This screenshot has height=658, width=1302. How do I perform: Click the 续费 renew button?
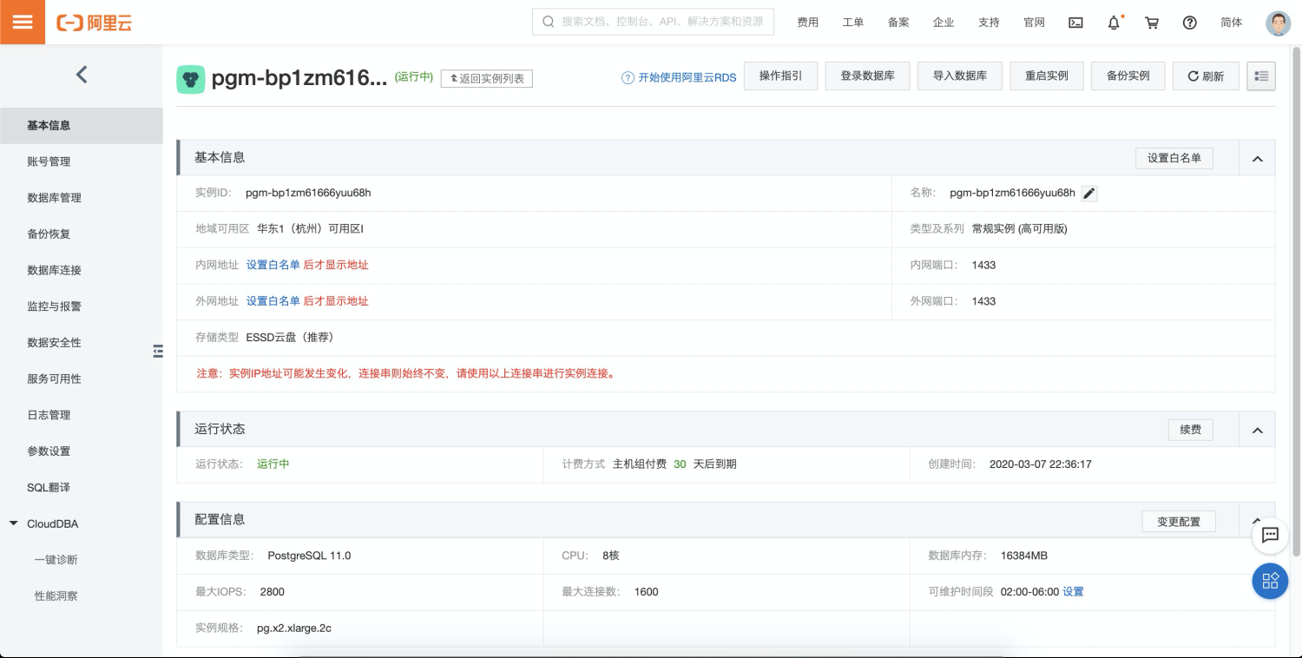1191,430
